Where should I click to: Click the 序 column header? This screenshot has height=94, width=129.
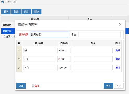19,43
